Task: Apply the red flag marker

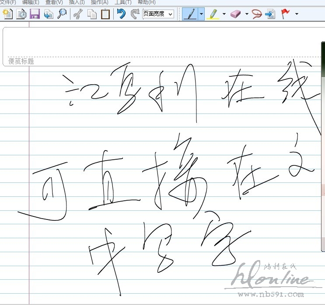Action: coord(285,14)
